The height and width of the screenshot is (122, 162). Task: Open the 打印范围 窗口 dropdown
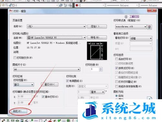click(x=24, y=85)
